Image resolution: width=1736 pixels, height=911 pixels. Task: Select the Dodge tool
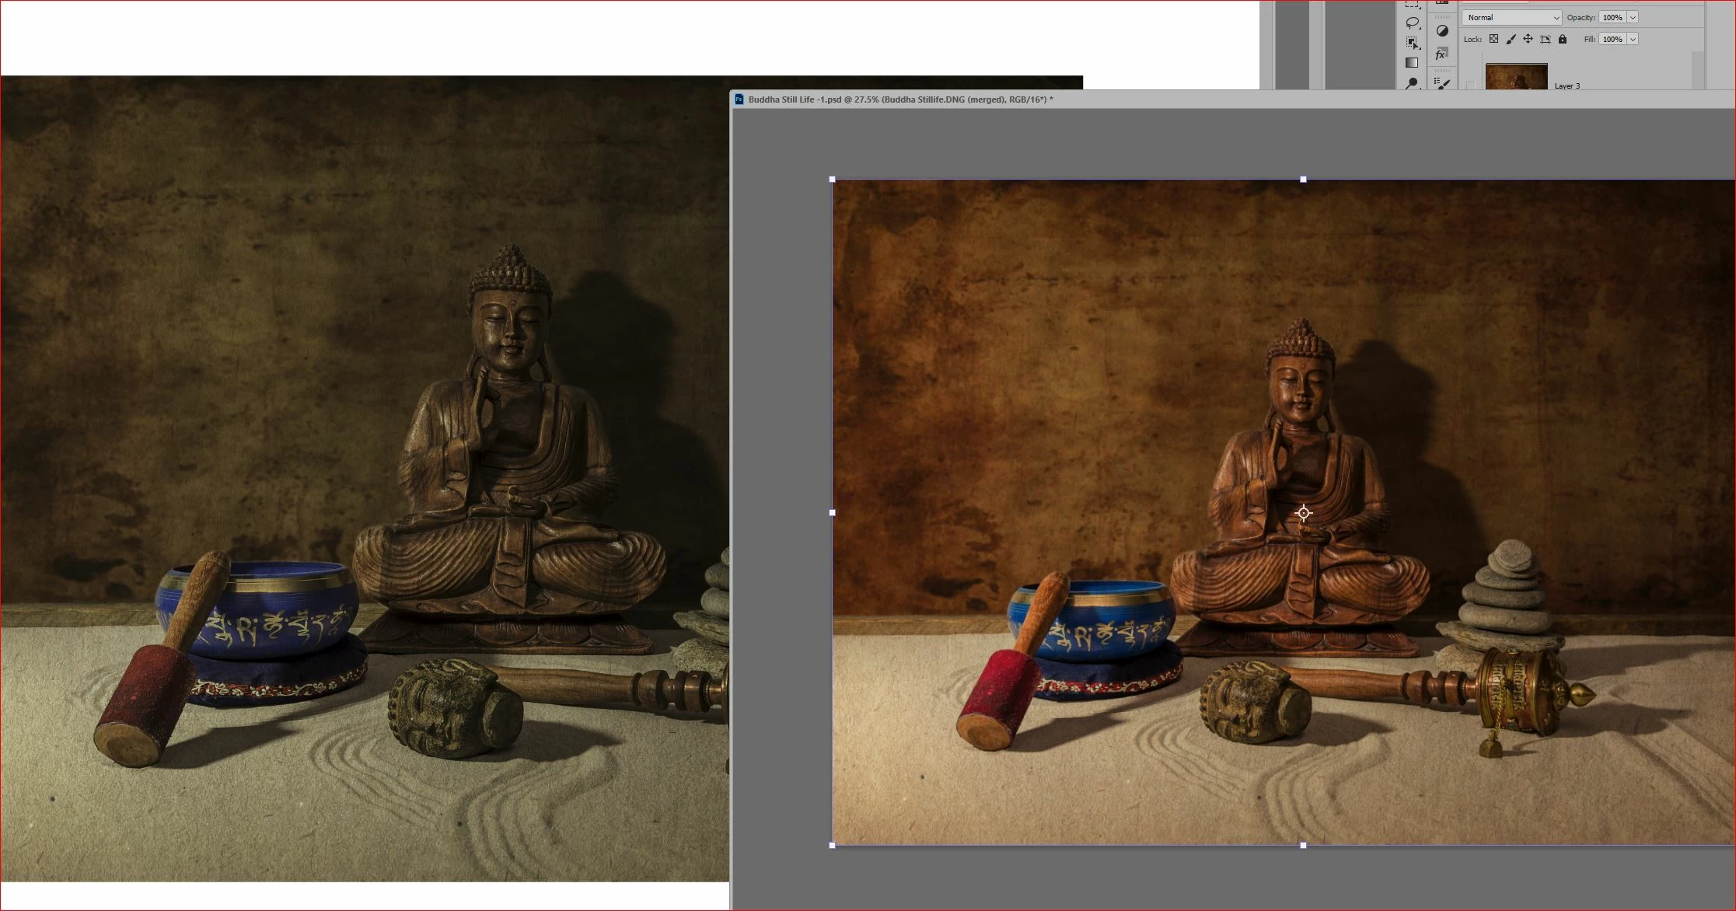[x=1413, y=82]
